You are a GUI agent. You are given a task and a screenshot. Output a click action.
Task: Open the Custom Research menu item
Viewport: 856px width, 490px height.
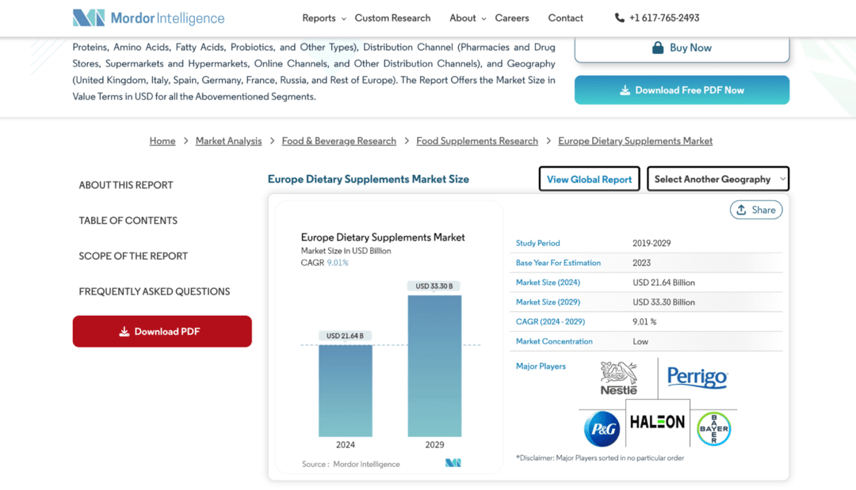(392, 18)
